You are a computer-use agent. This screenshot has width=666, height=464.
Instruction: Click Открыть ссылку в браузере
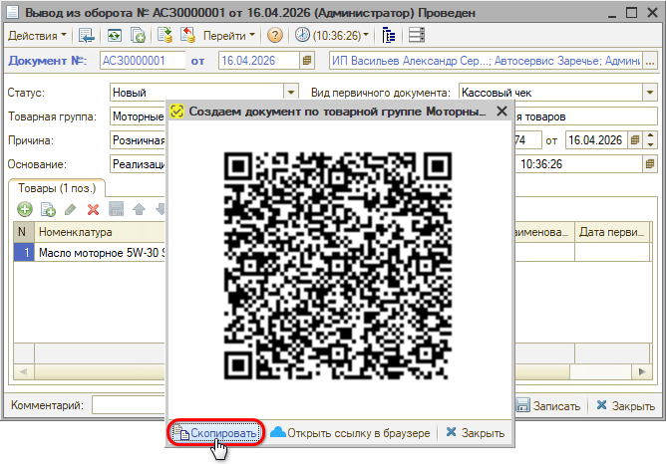pos(350,433)
